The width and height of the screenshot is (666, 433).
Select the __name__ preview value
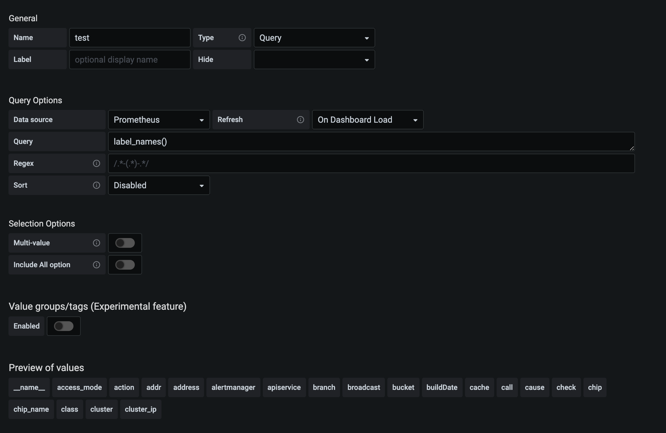point(29,387)
